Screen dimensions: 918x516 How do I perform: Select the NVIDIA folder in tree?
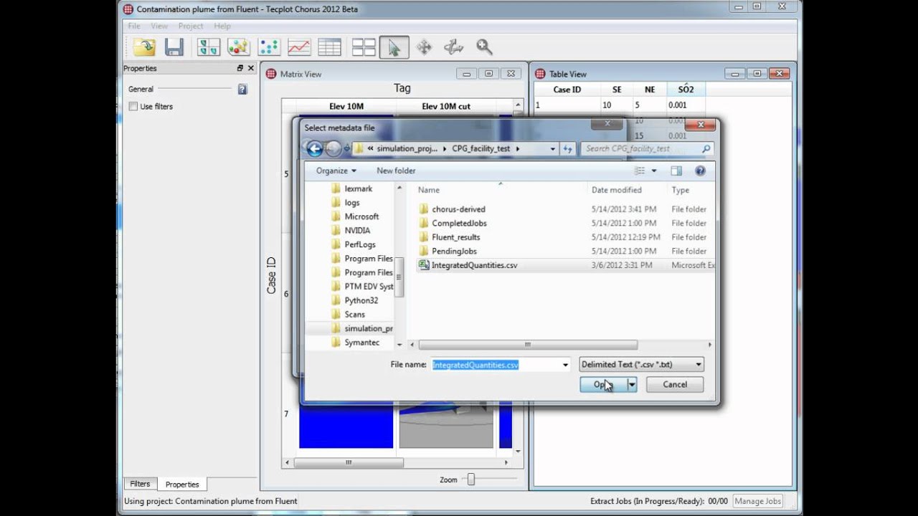pos(357,231)
